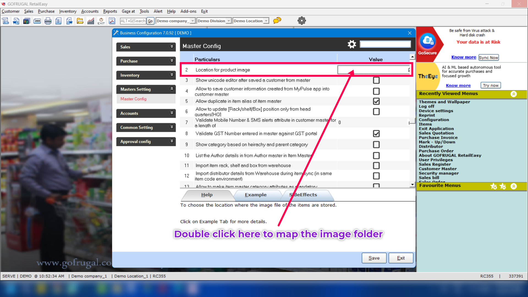Toggle Validate GST Number checkbox
This screenshot has width=528, height=297.
point(376,134)
